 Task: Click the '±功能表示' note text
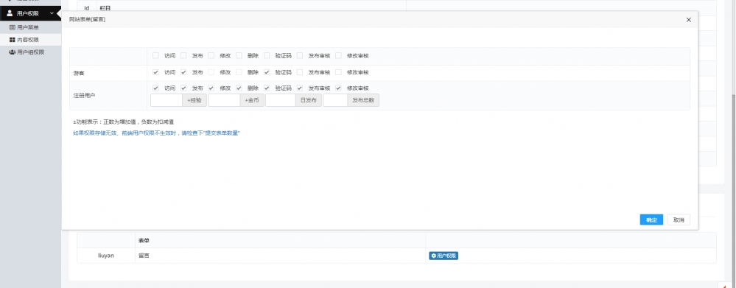click(124, 122)
